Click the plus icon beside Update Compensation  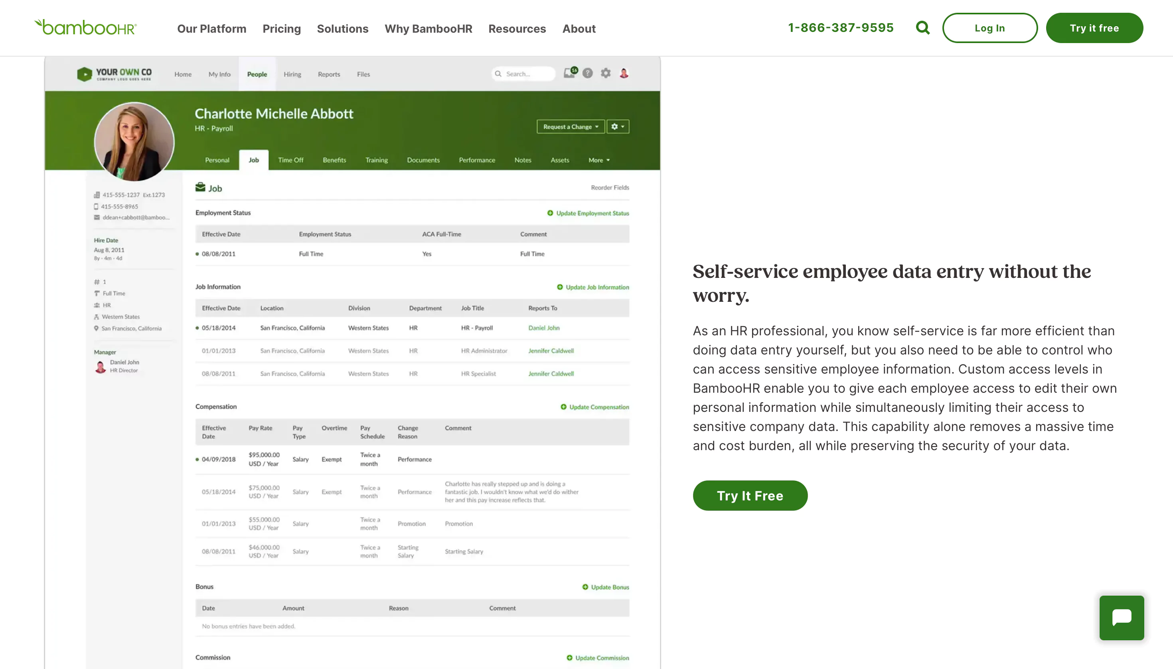[x=563, y=407]
